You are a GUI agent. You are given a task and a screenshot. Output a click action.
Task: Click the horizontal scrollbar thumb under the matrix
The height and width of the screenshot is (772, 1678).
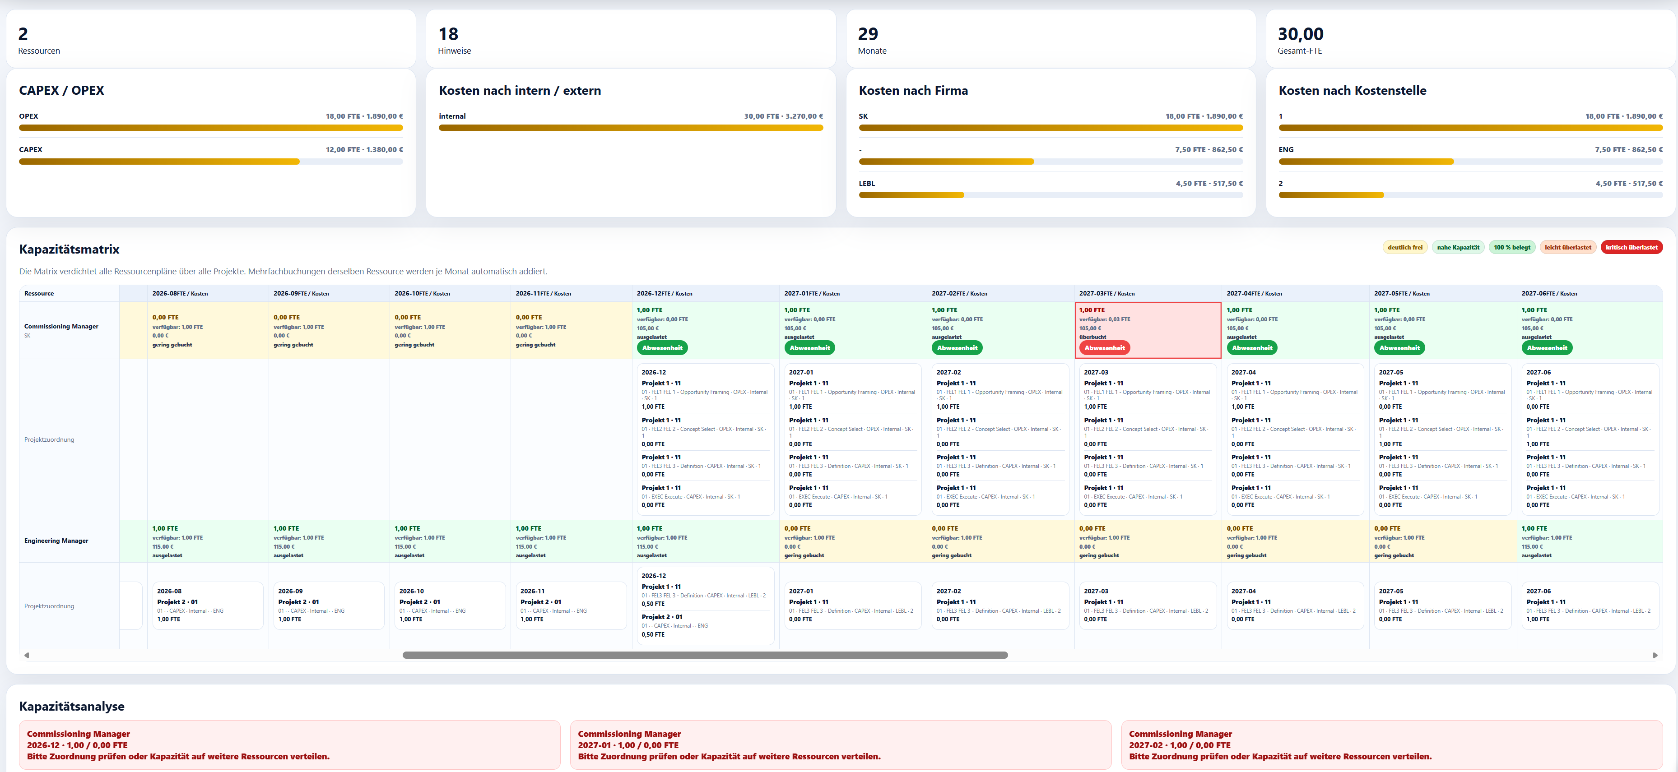(705, 655)
